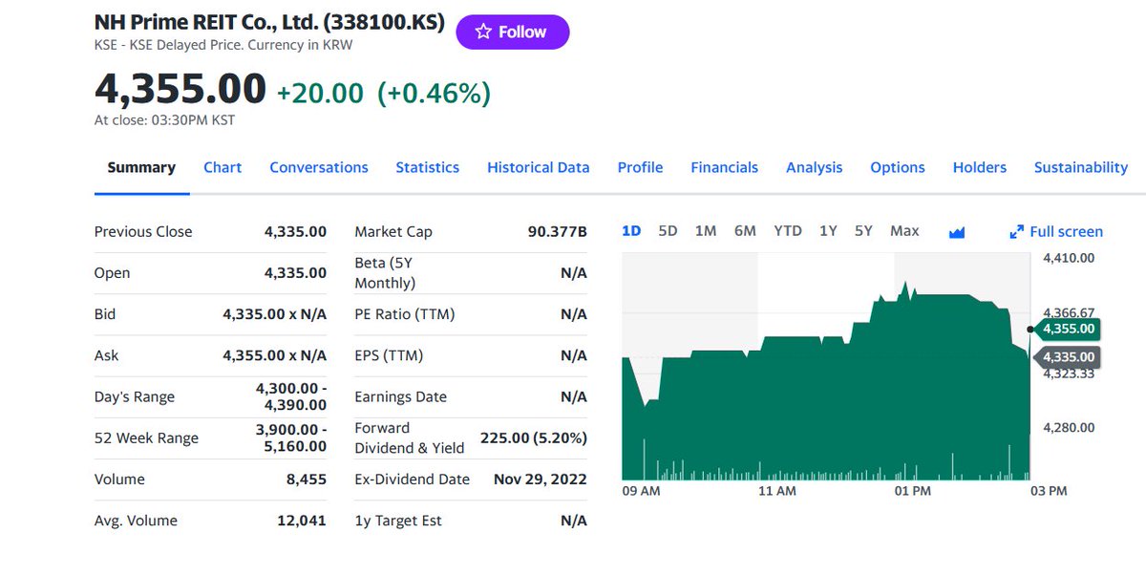Expand chart with Full screen arrows icon

pos(1017,232)
